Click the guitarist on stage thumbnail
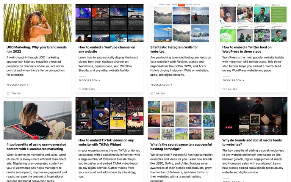This screenshot has width=291, height=182. click(x=253, y=116)
